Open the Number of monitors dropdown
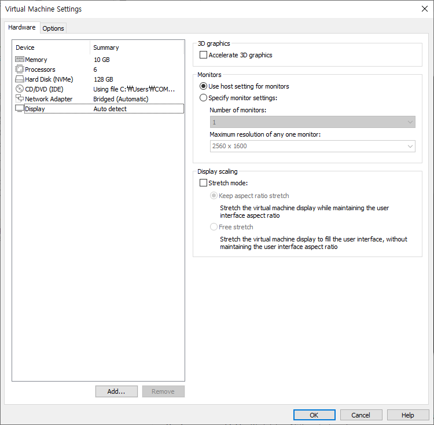This screenshot has height=425, width=434. 312,122
